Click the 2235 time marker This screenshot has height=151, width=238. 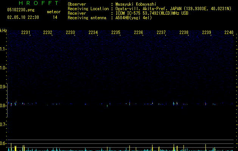(116, 32)
